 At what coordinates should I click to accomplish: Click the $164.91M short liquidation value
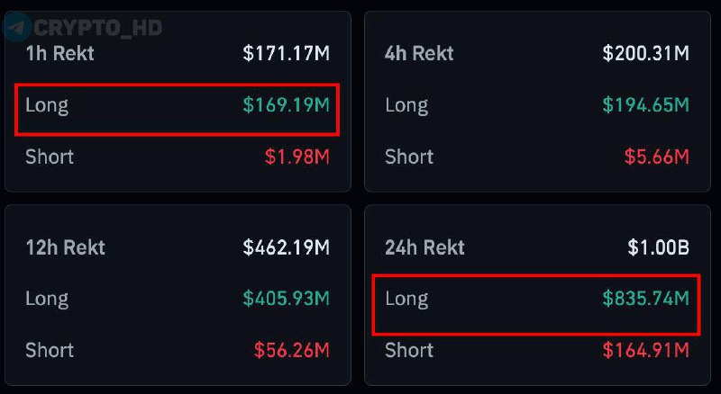pos(645,350)
